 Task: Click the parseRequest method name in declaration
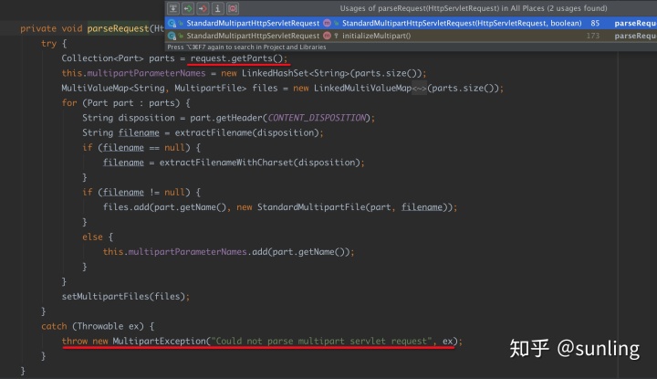click(x=118, y=28)
